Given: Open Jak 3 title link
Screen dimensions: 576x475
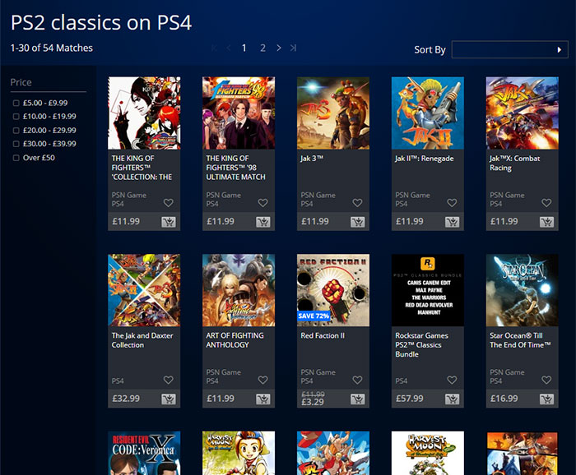Looking at the screenshot, I should point(312,159).
